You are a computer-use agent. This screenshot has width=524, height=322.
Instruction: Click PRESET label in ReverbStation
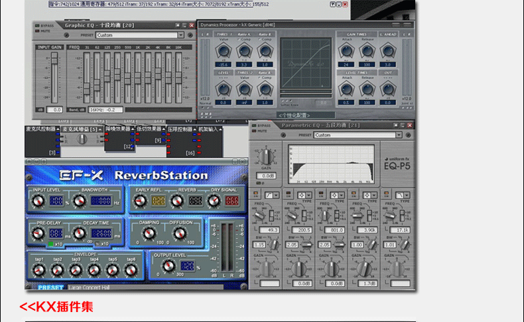click(x=50, y=288)
